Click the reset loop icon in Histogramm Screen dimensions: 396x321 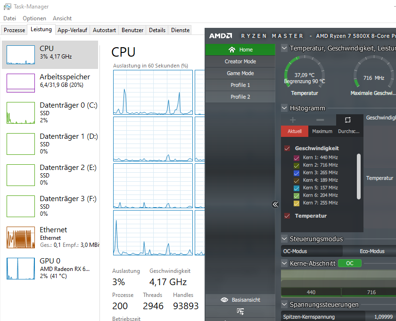348,120
